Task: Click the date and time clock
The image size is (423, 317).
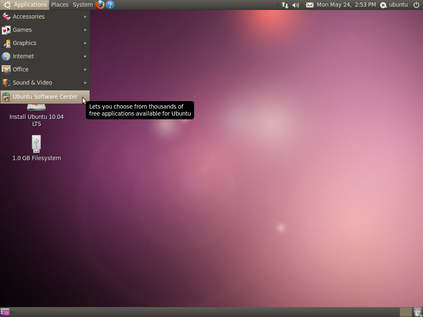Action: [346, 5]
